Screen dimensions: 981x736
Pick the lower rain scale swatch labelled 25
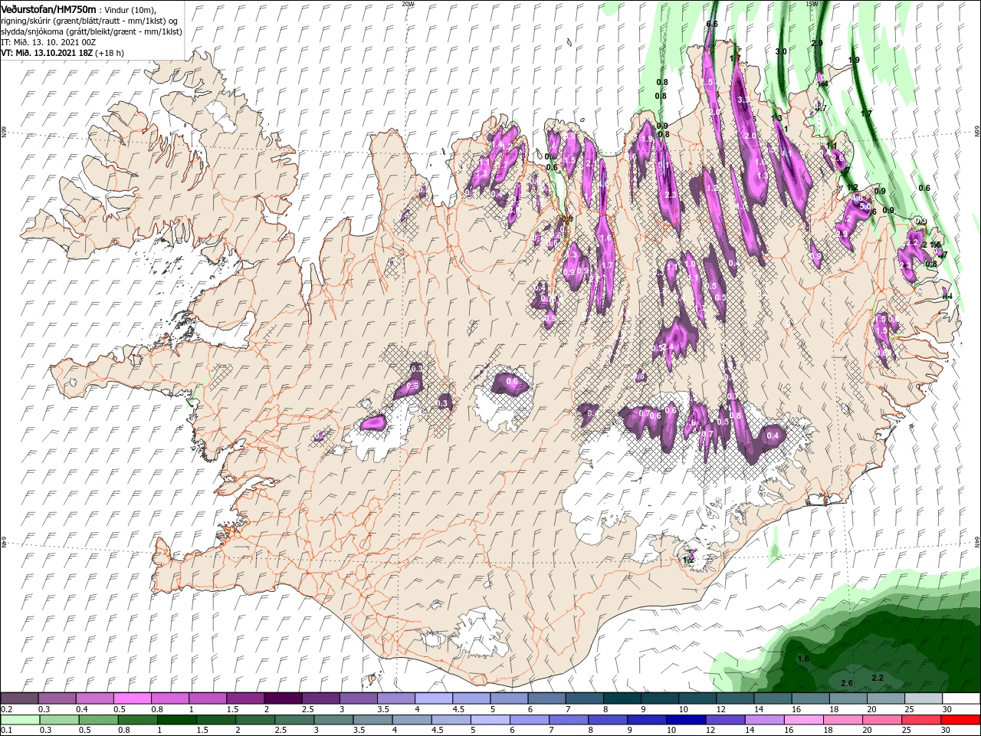tap(921, 720)
